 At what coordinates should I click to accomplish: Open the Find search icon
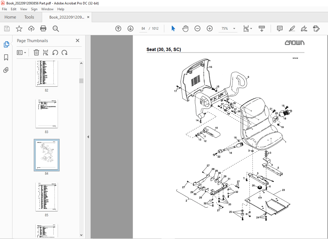coord(56,29)
